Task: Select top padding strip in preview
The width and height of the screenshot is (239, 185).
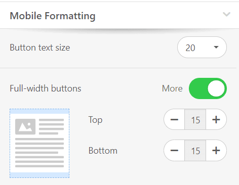Action: [x=39, y=111]
